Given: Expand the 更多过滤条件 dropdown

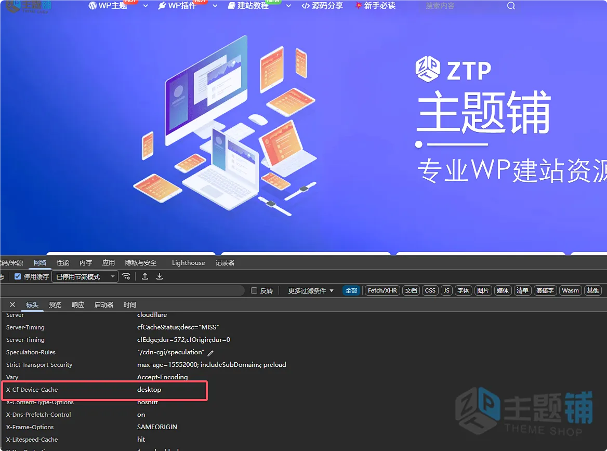Looking at the screenshot, I should coord(310,291).
